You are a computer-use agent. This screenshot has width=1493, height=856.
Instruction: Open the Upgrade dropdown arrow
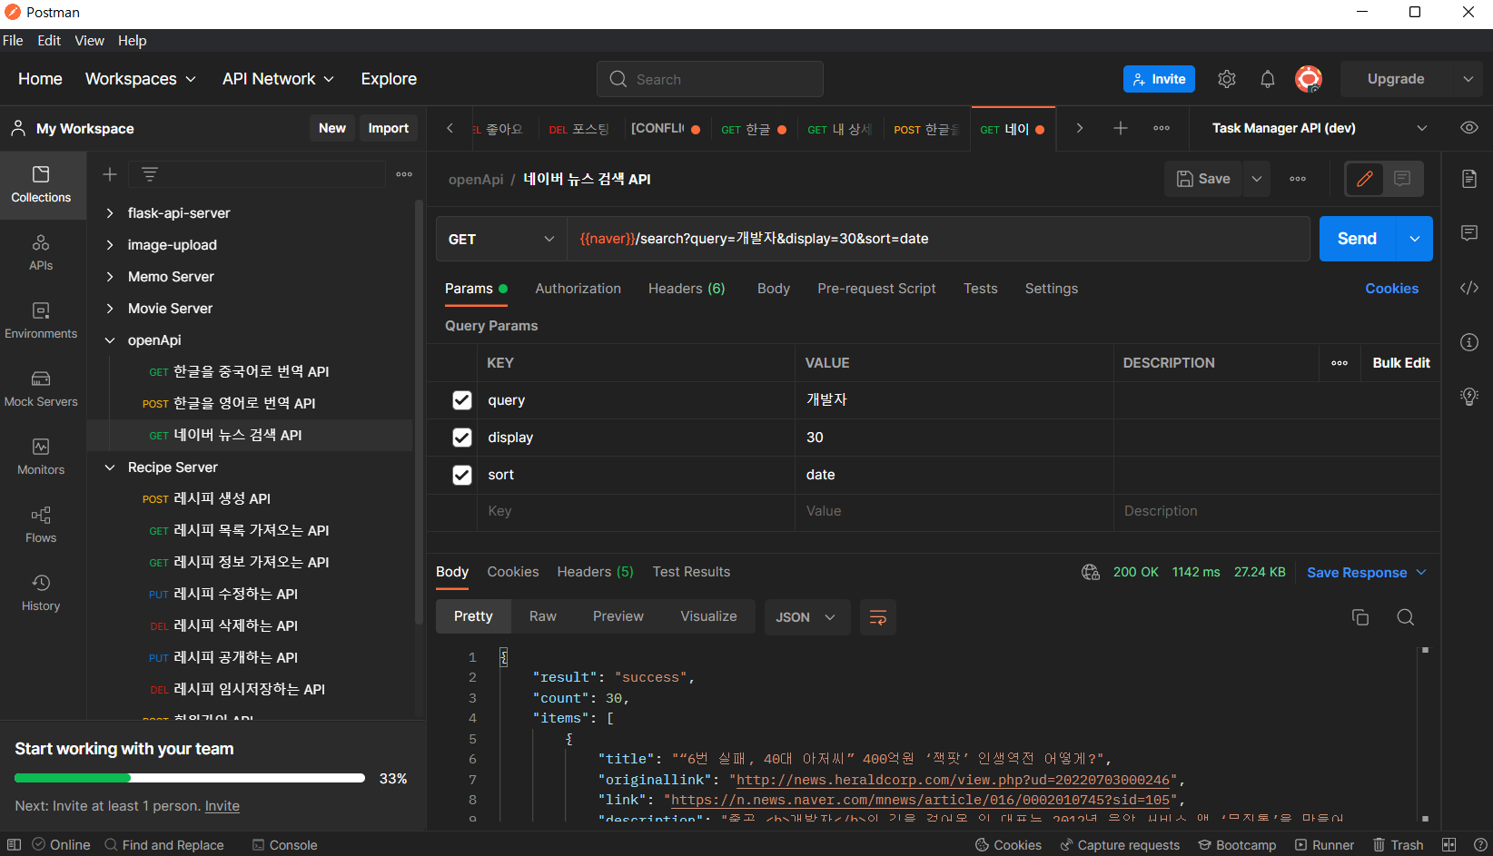(x=1468, y=79)
